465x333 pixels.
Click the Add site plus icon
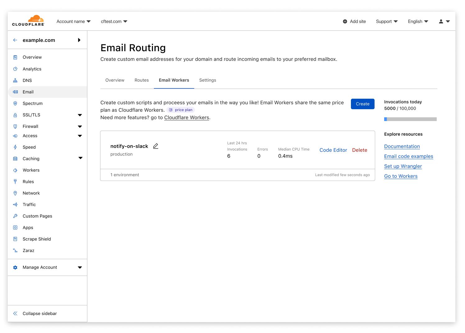(345, 21)
